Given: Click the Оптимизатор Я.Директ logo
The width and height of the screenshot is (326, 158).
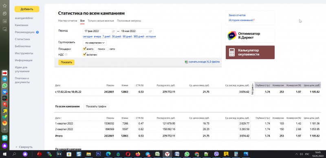Looking at the screenshot, I should [232, 36].
